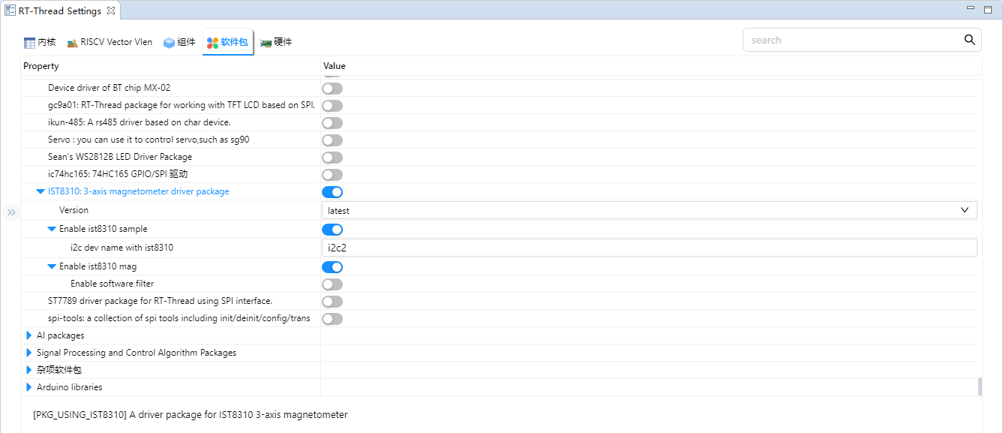The image size is (1003, 433).
Task: Enable the software filter toggle
Action: 332,284
